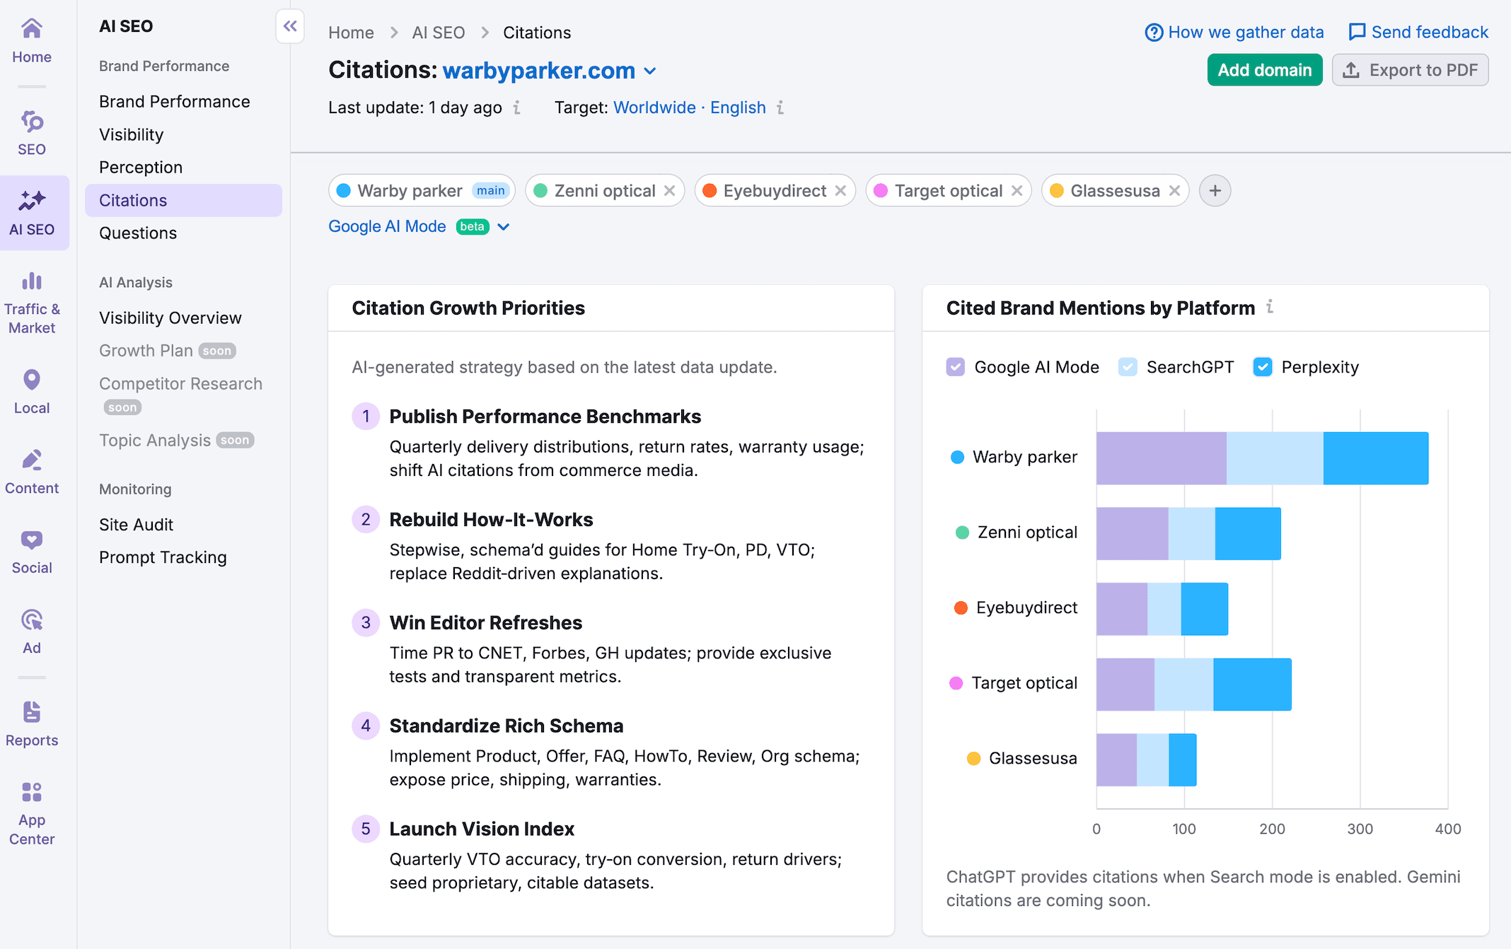Viewport: 1511px width, 949px height.
Task: Open Questions in the sidebar
Action: [x=138, y=233]
